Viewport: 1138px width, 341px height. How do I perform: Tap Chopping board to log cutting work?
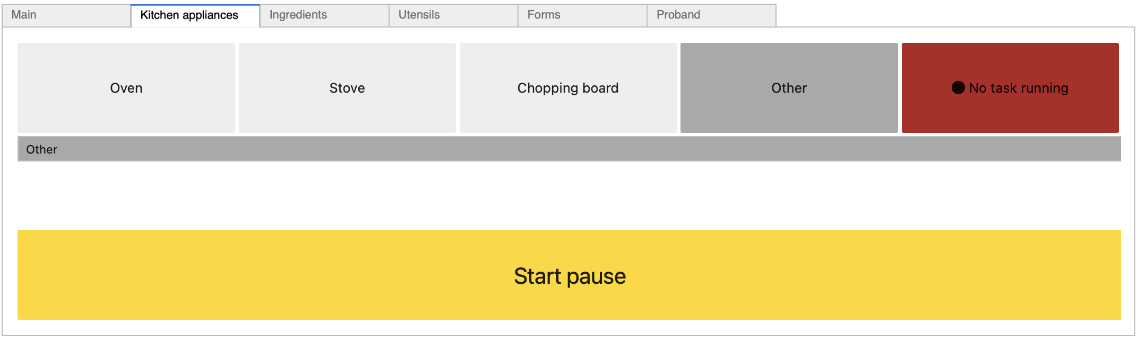coord(568,88)
